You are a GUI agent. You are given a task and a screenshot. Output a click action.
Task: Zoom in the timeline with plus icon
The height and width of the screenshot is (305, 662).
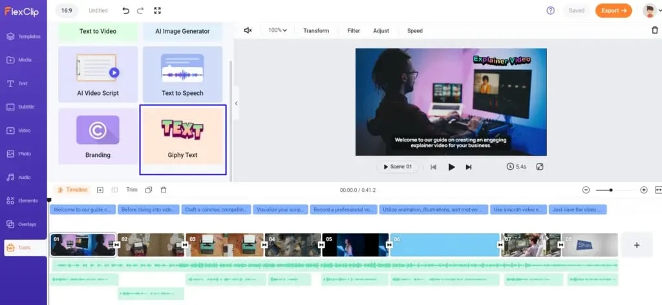coord(643,190)
